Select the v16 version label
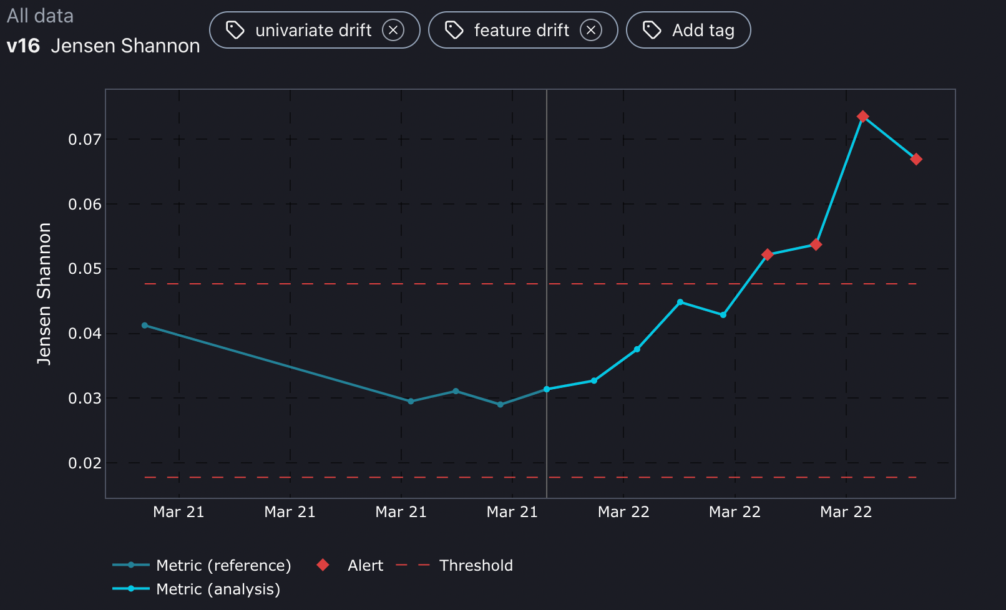1006x610 pixels. tap(24, 46)
